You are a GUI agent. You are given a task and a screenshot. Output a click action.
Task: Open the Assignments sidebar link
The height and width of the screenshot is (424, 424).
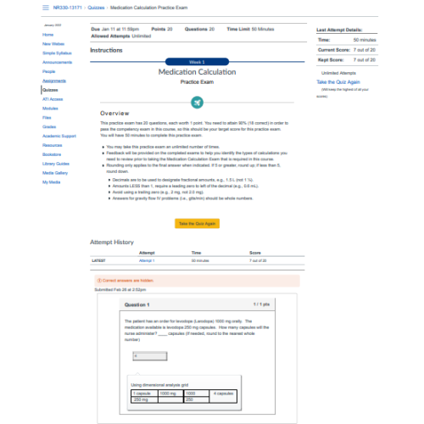coord(54,81)
